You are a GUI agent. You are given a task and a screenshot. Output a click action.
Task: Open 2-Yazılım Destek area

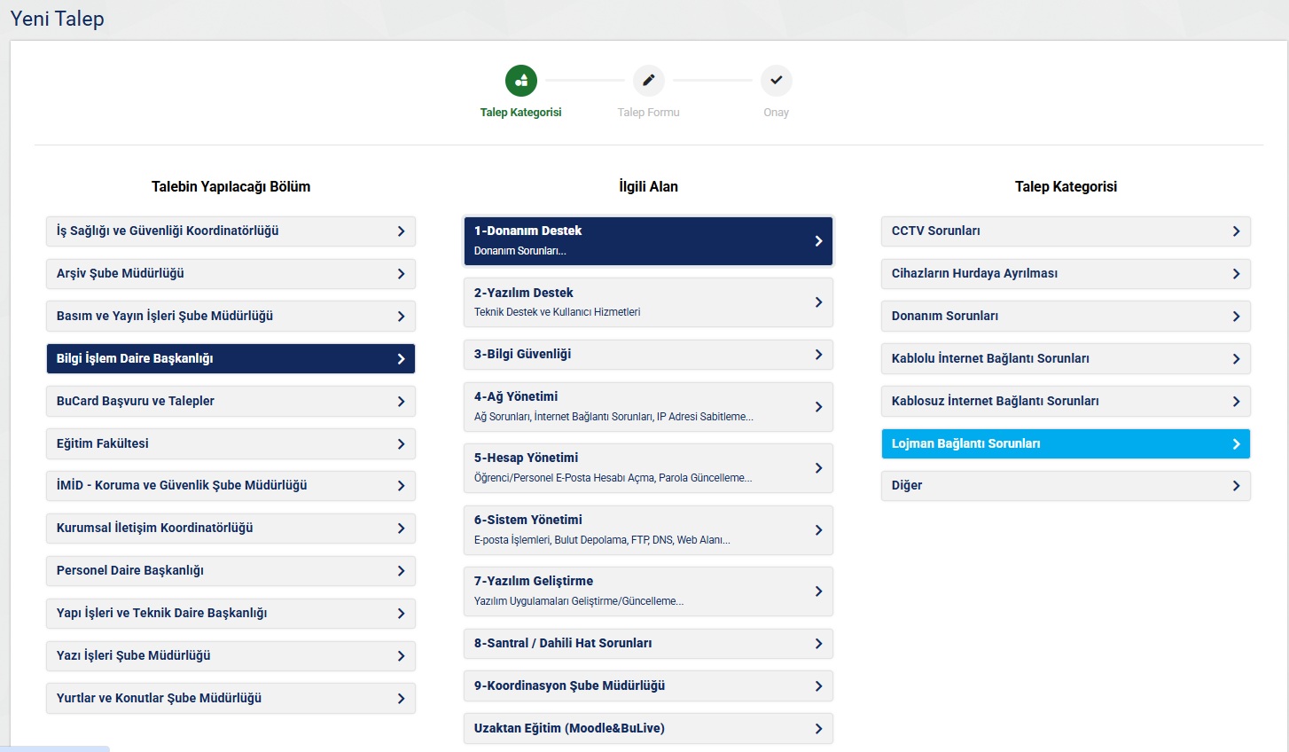click(647, 302)
